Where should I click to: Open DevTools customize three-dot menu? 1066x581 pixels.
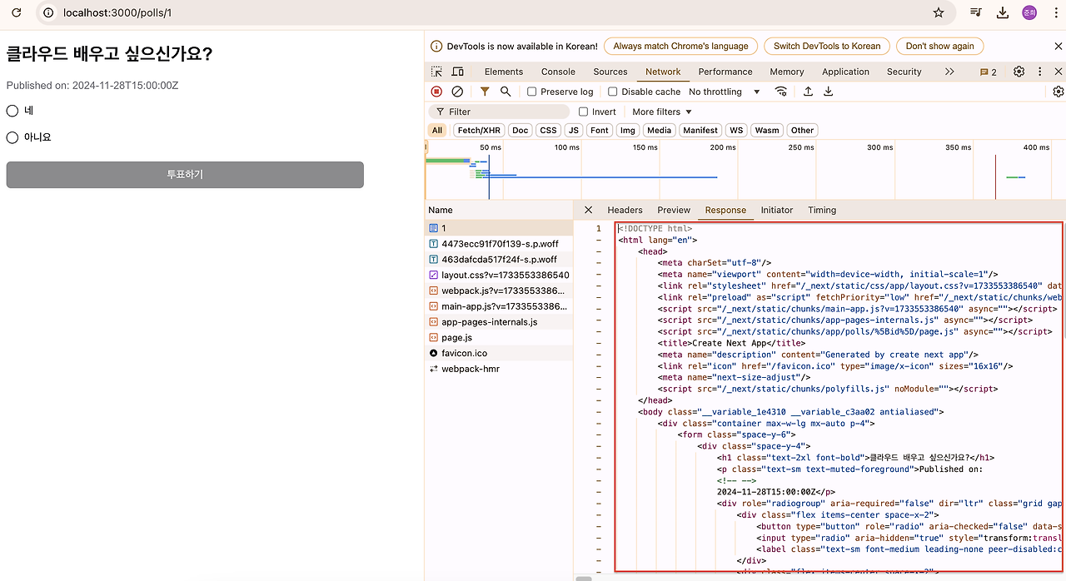click(1039, 72)
